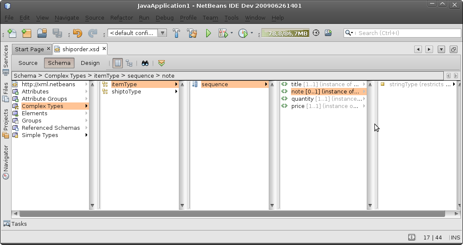
Task: Click the Undo toolbar icon
Action: [77, 33]
